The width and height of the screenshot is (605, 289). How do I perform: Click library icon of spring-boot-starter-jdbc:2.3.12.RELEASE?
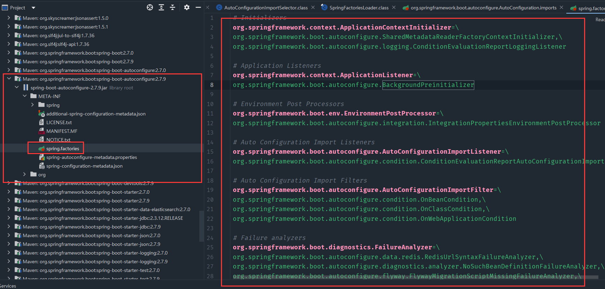tap(18, 218)
